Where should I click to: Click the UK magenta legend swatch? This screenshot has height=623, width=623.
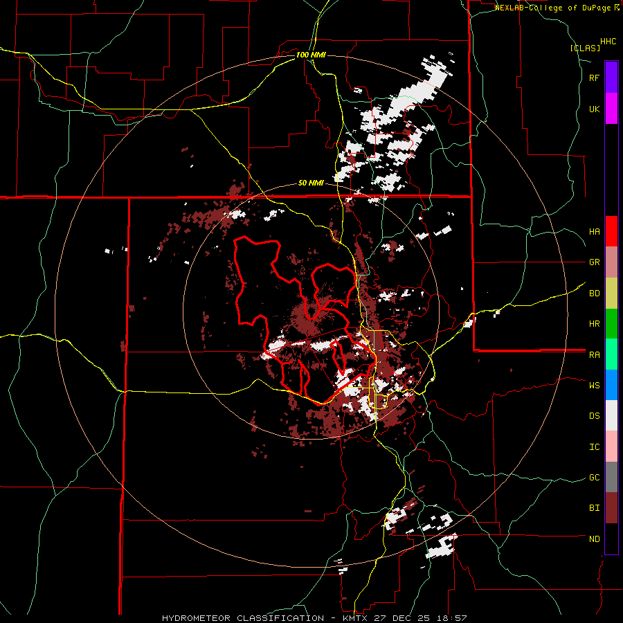coord(611,109)
